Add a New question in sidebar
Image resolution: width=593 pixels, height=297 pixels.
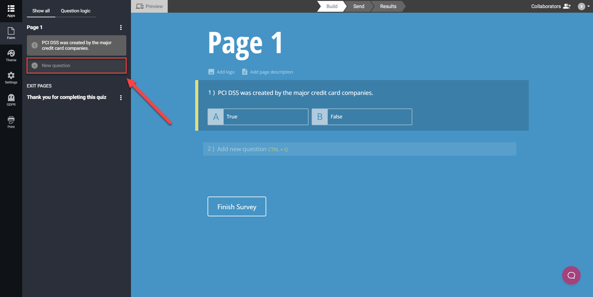tap(77, 66)
